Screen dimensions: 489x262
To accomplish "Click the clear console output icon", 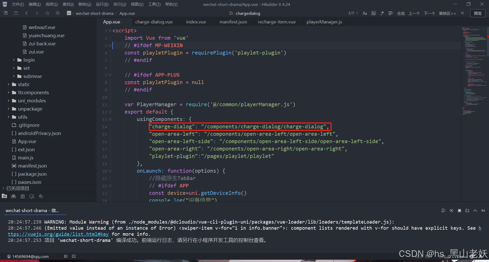I will coord(444,211).
